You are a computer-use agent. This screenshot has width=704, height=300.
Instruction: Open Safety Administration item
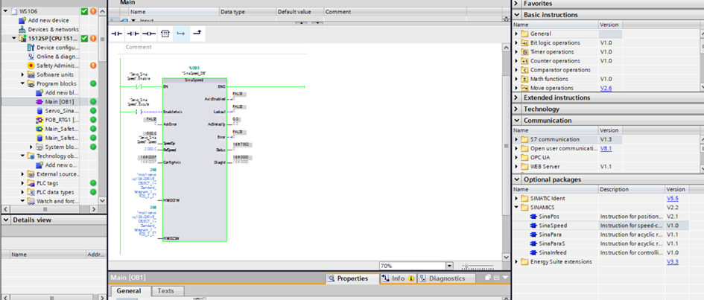pyautogui.click(x=53, y=66)
